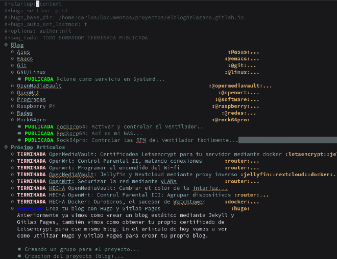Image resolution: width=337 pixels, height=259 pixels.
Task: Click bullet of Securizar la red mediante VLANs
Action: tap(12, 181)
